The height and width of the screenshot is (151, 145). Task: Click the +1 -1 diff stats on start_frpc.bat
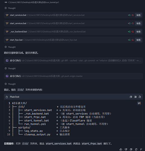131,40
